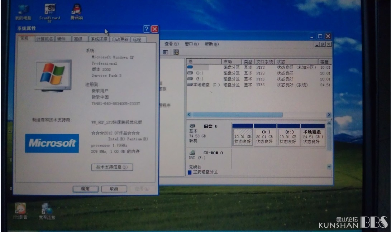Click the 24.51 capacity cell in the list
This screenshot has width=391, height=232.
(325, 85)
